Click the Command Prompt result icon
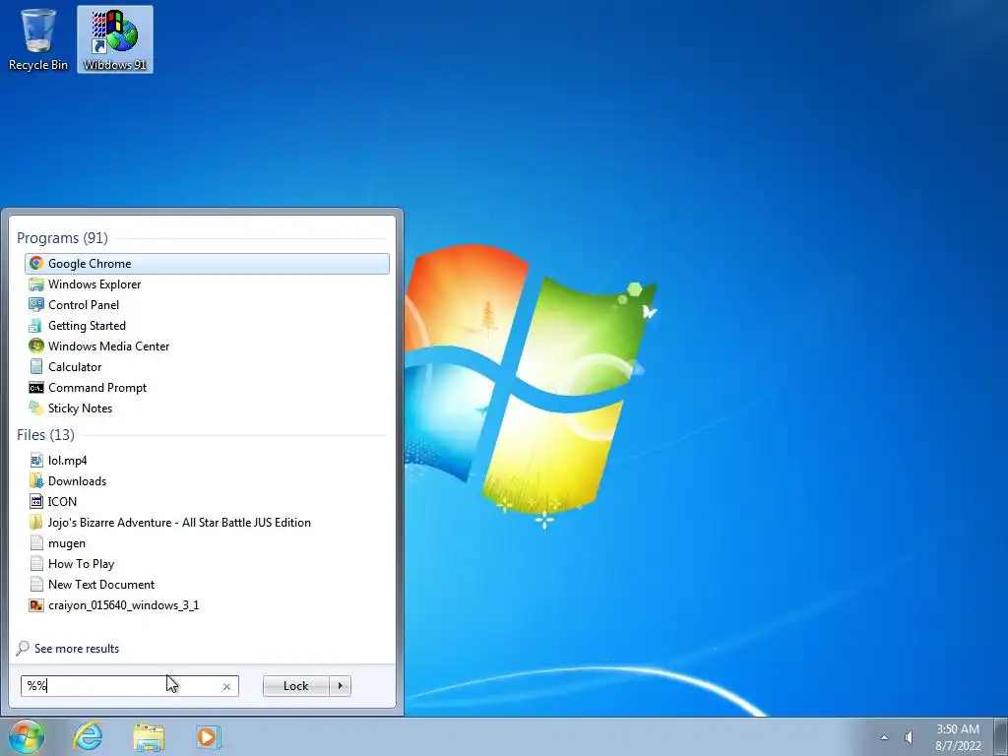This screenshot has height=756, width=1008. [36, 388]
